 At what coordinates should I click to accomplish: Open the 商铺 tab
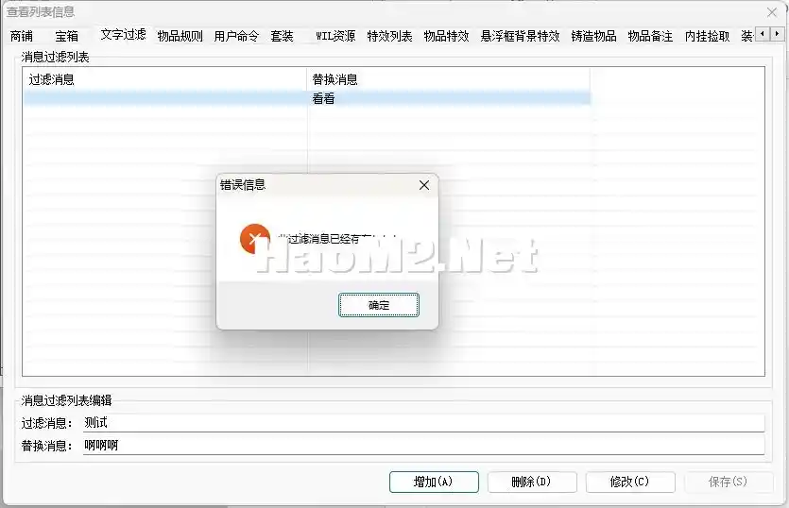[22, 36]
